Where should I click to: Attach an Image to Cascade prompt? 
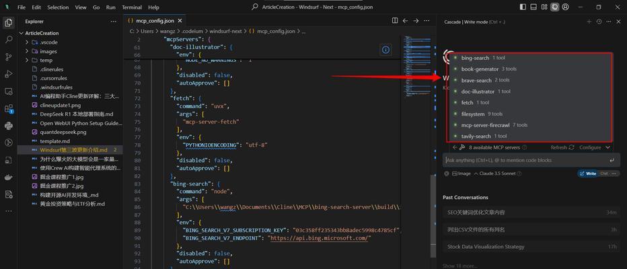461,174
